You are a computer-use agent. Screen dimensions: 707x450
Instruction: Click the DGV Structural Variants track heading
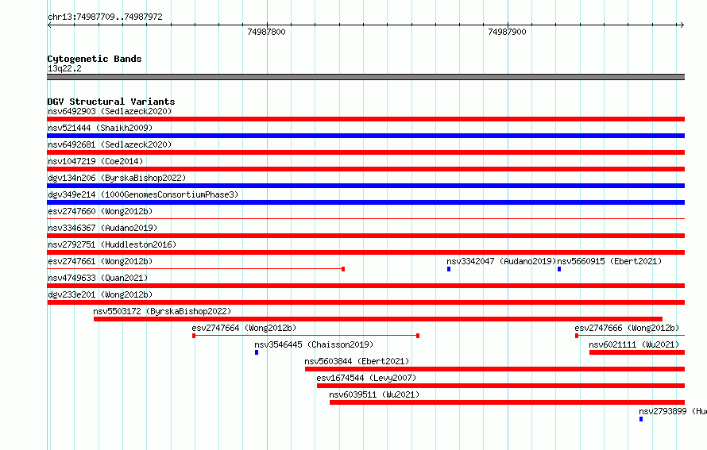click(111, 102)
